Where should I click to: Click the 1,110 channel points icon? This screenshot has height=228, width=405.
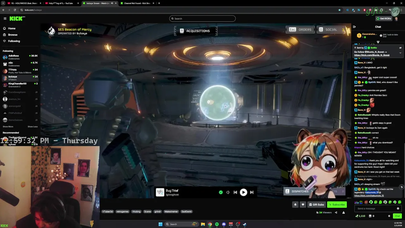(360, 216)
